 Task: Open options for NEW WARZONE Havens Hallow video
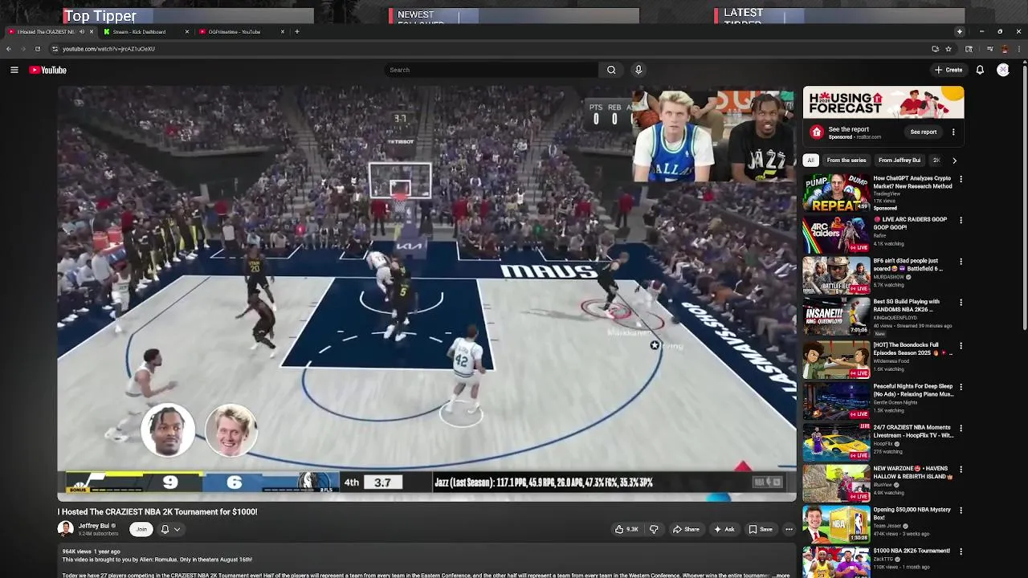click(x=961, y=469)
